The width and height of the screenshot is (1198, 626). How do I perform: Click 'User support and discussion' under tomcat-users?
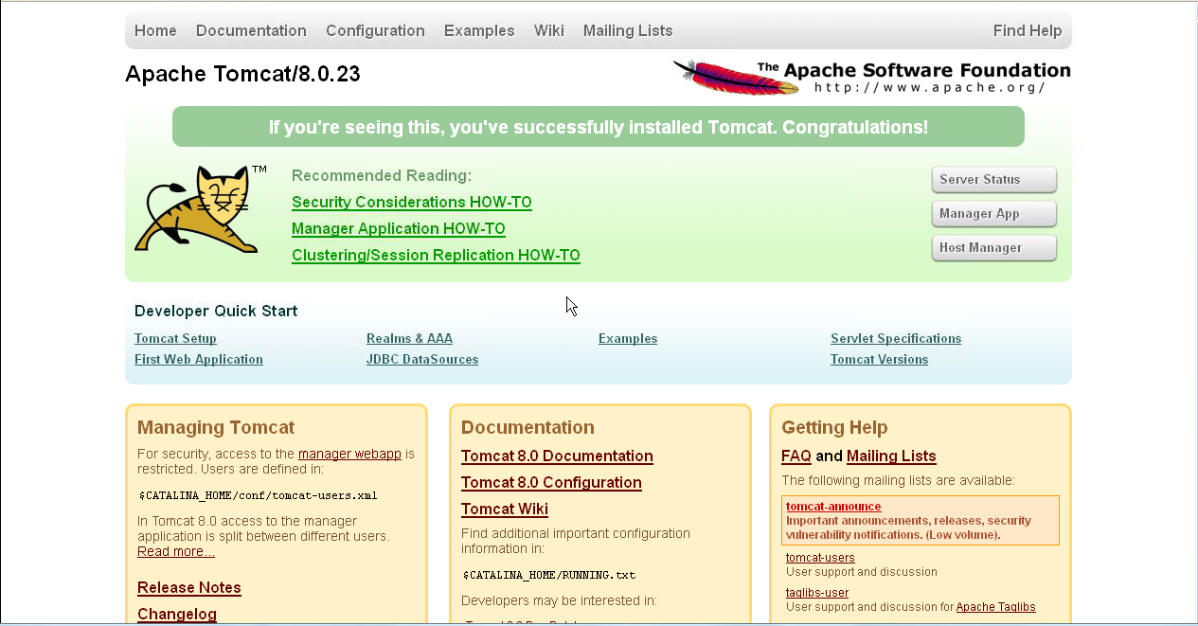[862, 572]
